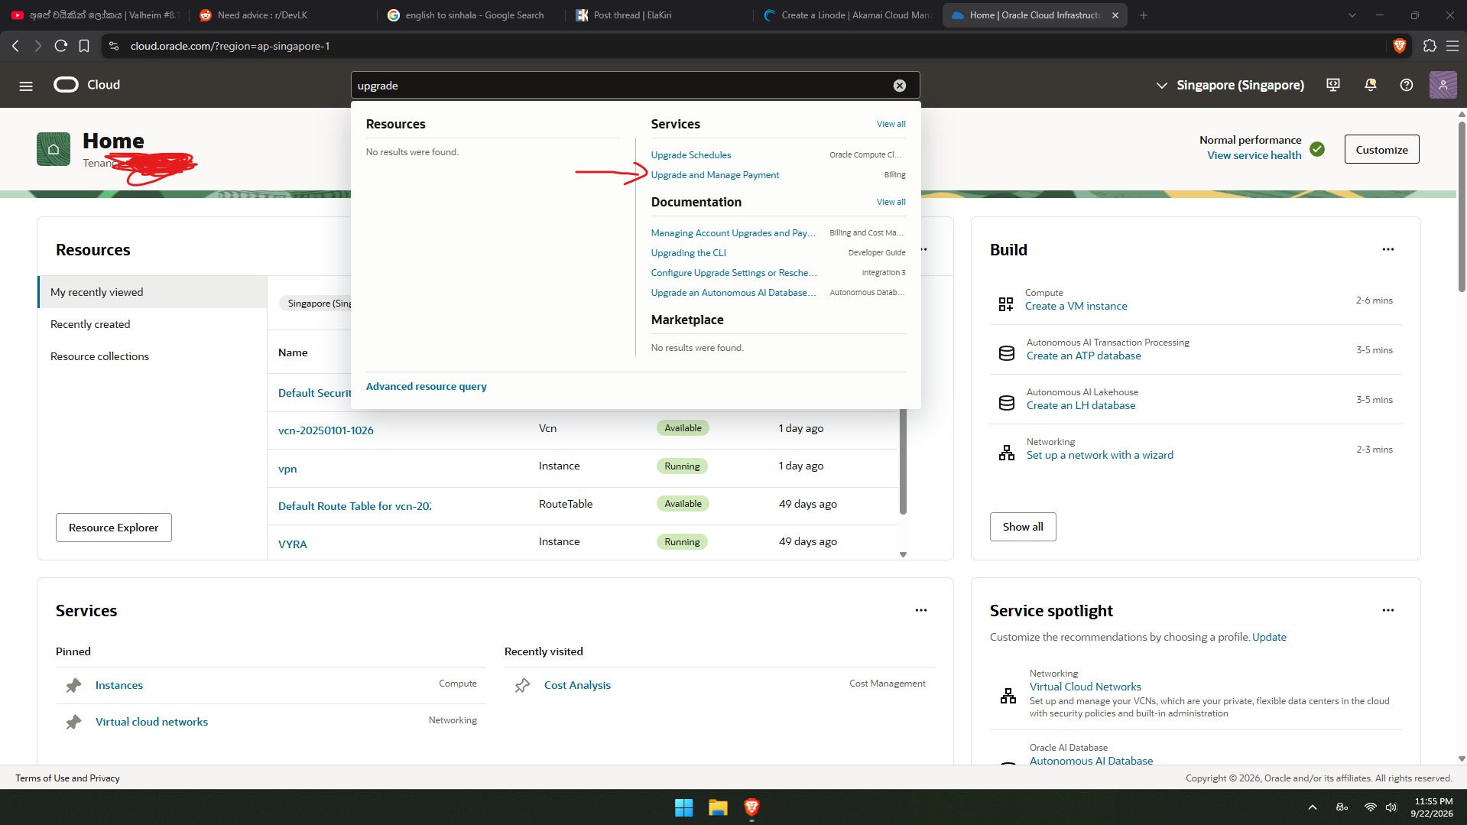Open the help question mark icon
The height and width of the screenshot is (825, 1467).
1407,85
